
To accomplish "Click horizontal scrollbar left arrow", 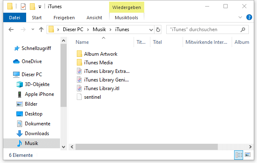I will click(72, 147).
